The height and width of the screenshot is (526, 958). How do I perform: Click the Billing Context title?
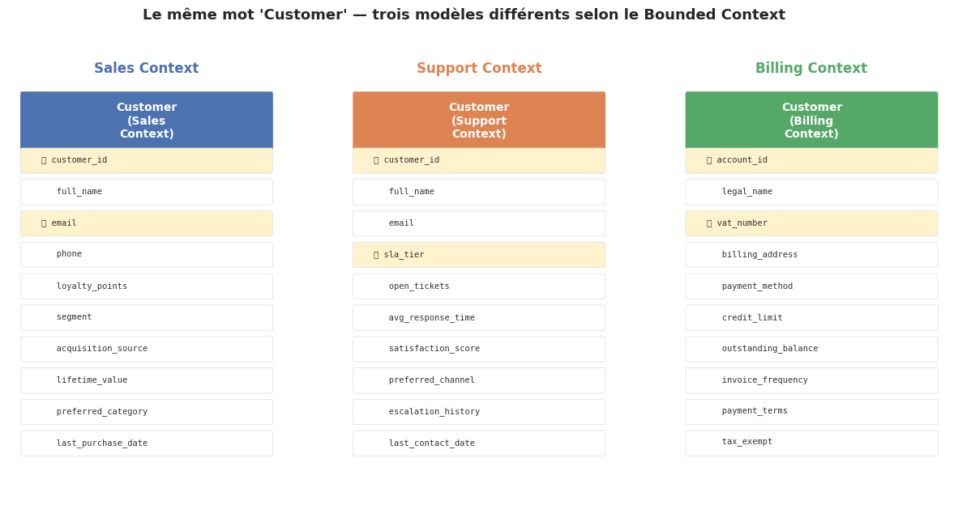(811, 69)
